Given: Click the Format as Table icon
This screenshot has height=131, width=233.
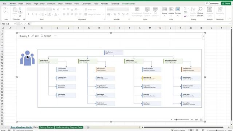Looking at the screenshot, I should [x=147, y=9].
